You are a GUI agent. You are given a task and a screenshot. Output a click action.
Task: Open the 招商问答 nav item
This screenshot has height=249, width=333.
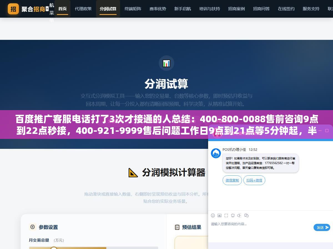pos(261,9)
